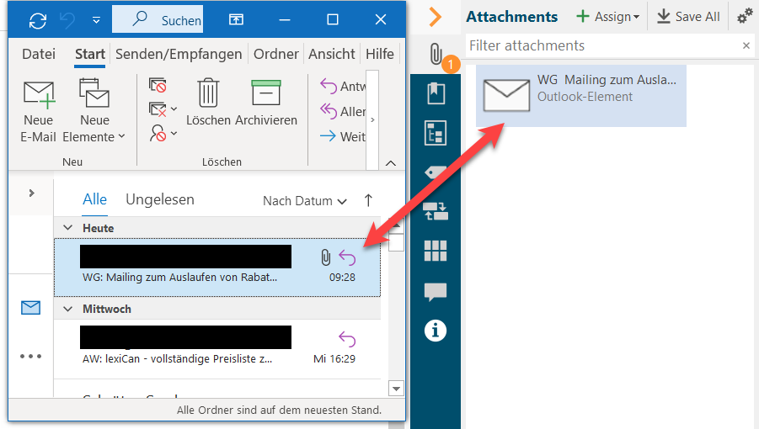Open the Nach Datum sort dropdown
The height and width of the screenshot is (429, 759).
304,201
